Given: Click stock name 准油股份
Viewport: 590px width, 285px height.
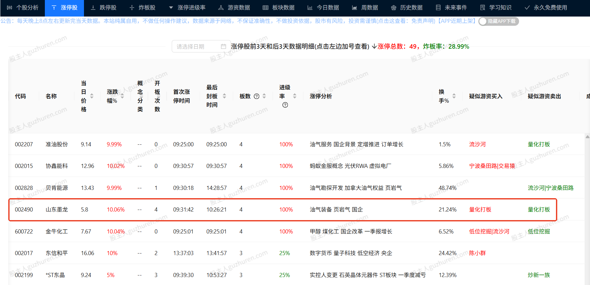Looking at the screenshot, I should [57, 144].
